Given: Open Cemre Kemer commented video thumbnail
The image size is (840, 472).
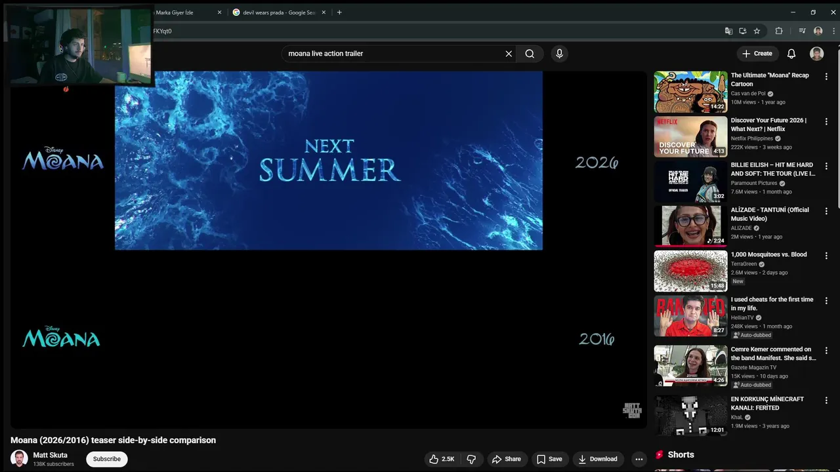Looking at the screenshot, I should (690, 366).
